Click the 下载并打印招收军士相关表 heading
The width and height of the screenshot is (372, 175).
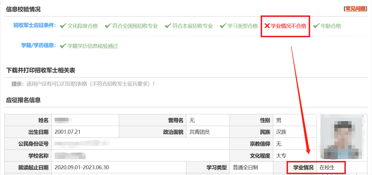41,70
